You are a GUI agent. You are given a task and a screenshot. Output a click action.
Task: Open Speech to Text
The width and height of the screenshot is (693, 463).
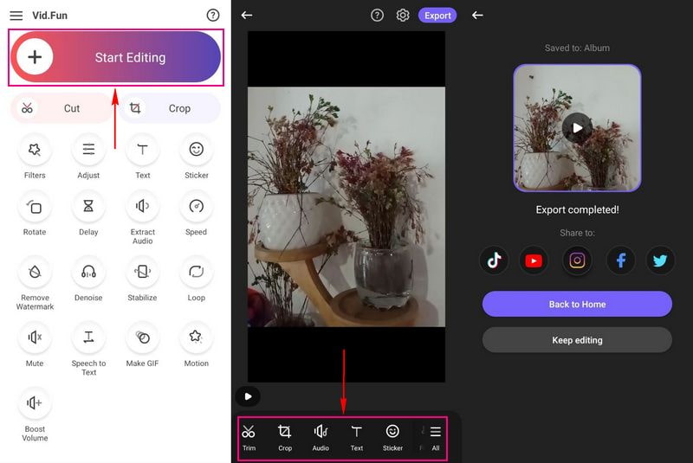pos(88,350)
